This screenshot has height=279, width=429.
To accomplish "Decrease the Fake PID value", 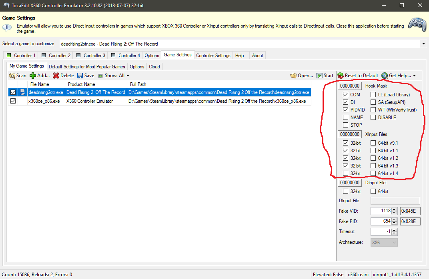I will point(394,223).
